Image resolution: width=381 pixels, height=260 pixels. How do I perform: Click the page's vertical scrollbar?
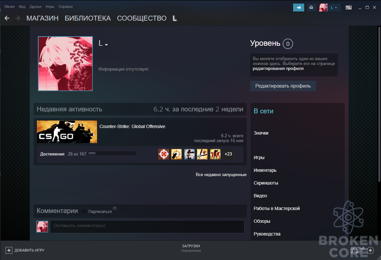coord(379,104)
